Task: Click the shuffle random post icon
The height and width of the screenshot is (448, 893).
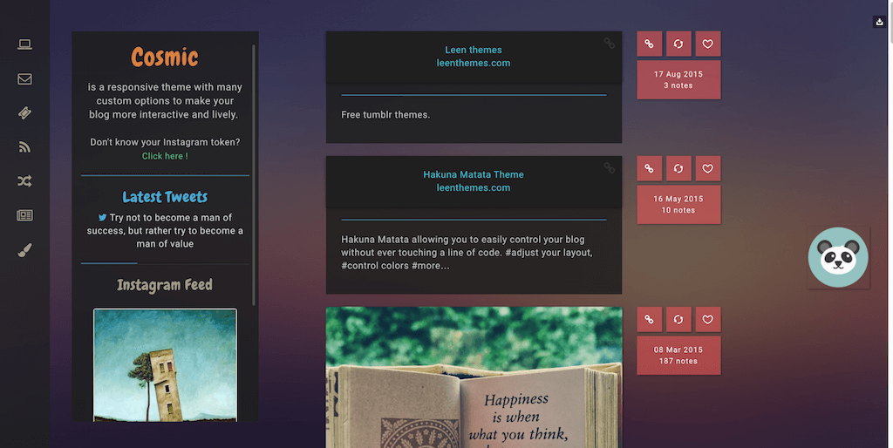Action: tap(24, 181)
